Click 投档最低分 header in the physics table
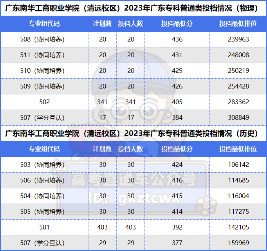267x251 pixels. [177, 23]
